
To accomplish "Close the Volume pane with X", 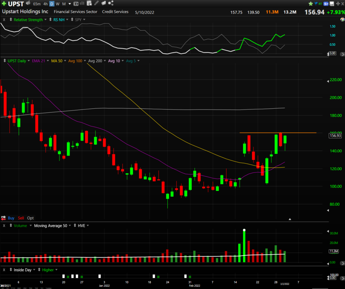I will click(x=4, y=225).
